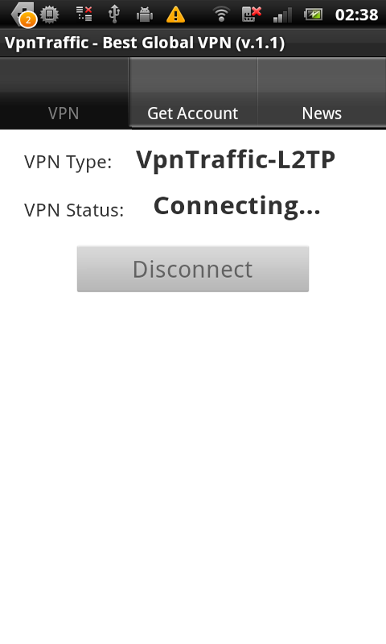The image size is (386, 644).
Task: Tap the VpnTraffic-L2TP type value
Action: [236, 160]
